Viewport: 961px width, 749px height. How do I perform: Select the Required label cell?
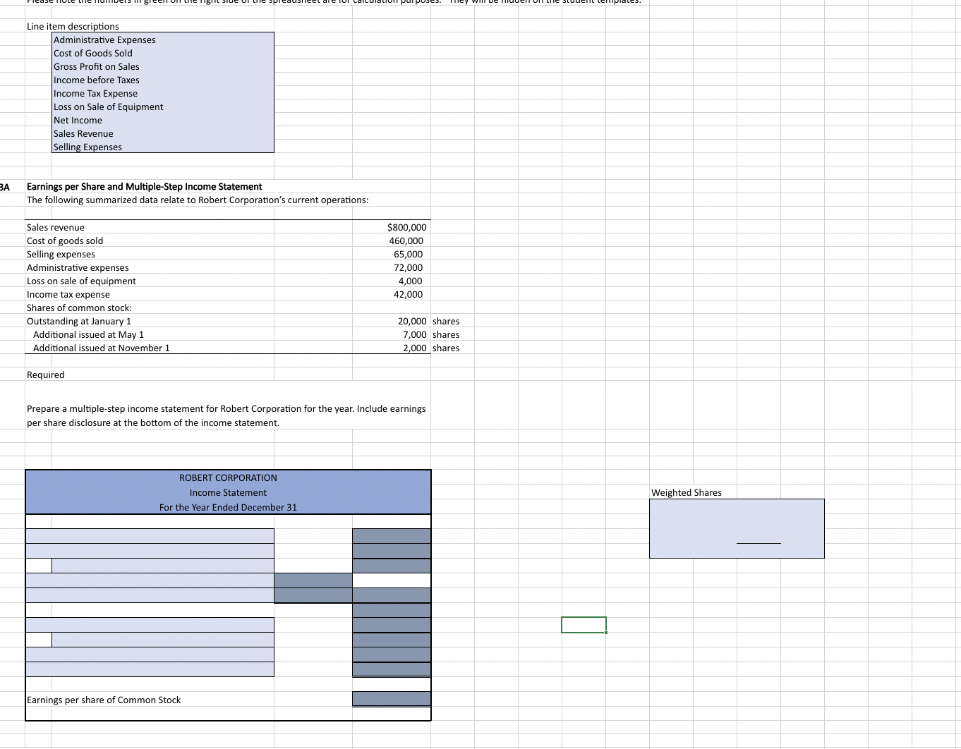(45, 374)
